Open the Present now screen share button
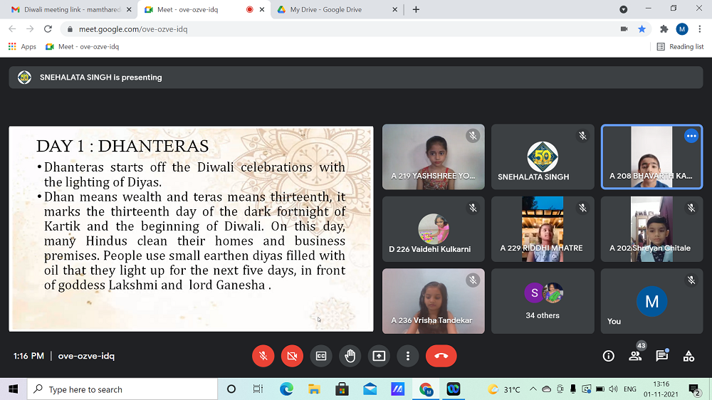Screen dimensions: 712x400 point(379,356)
